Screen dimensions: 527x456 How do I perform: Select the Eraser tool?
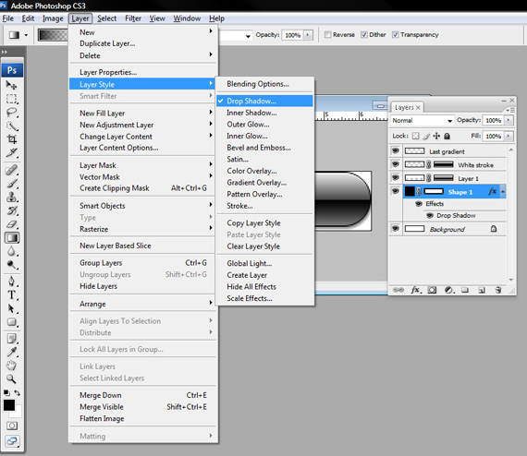pyautogui.click(x=12, y=224)
